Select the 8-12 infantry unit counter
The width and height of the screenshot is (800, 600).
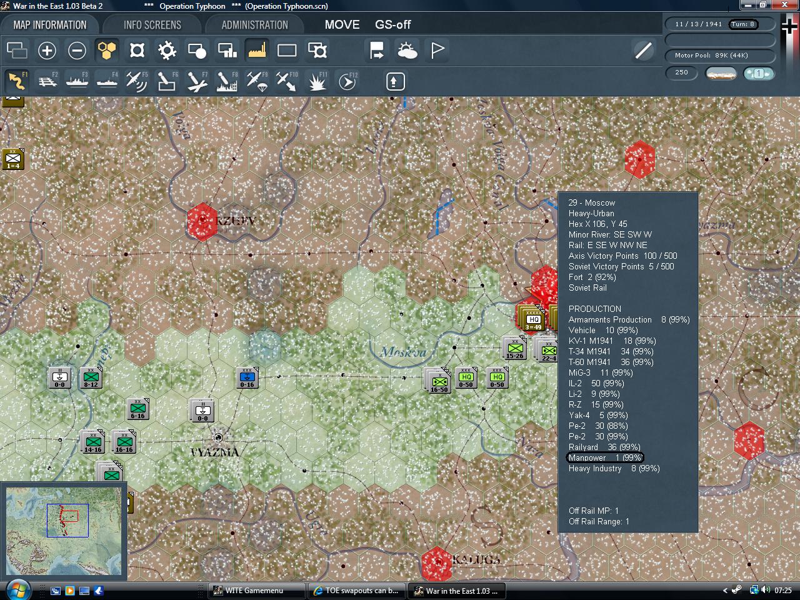pyautogui.click(x=91, y=377)
